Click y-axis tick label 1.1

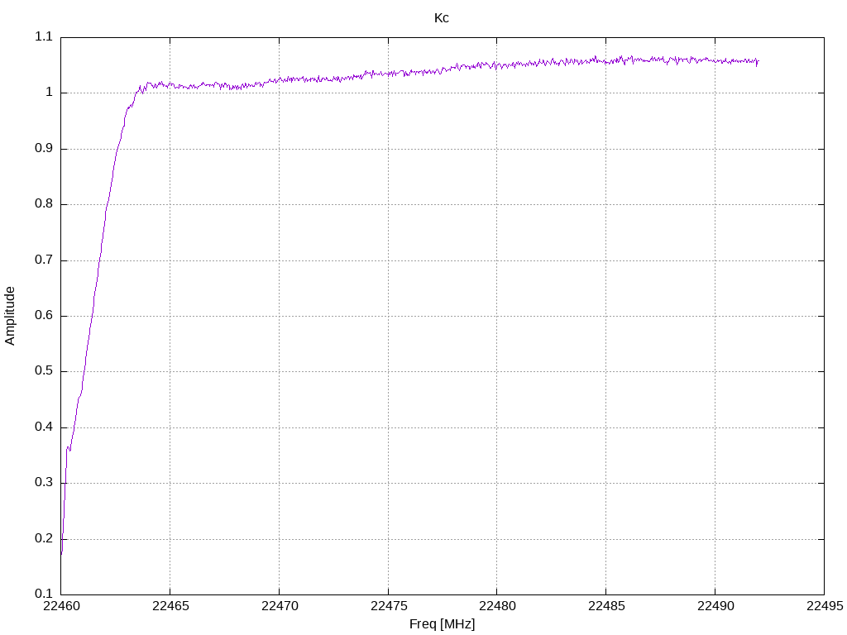click(44, 36)
